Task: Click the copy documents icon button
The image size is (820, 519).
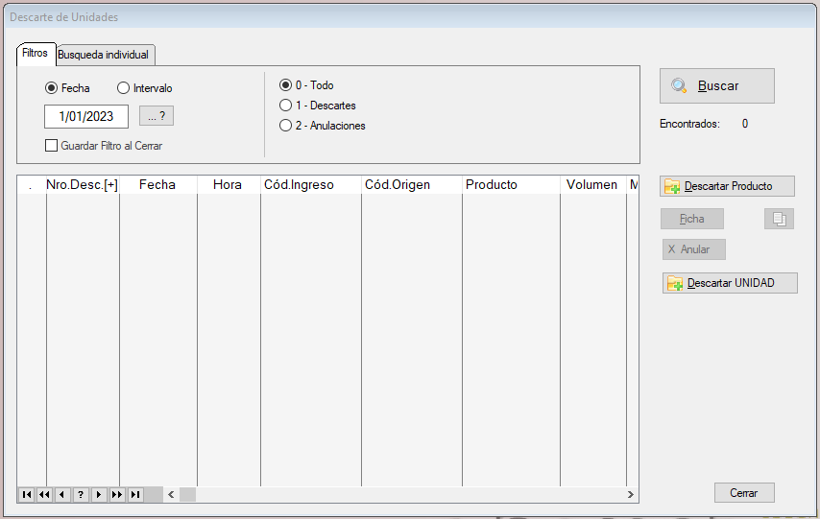Action: pyautogui.click(x=779, y=219)
